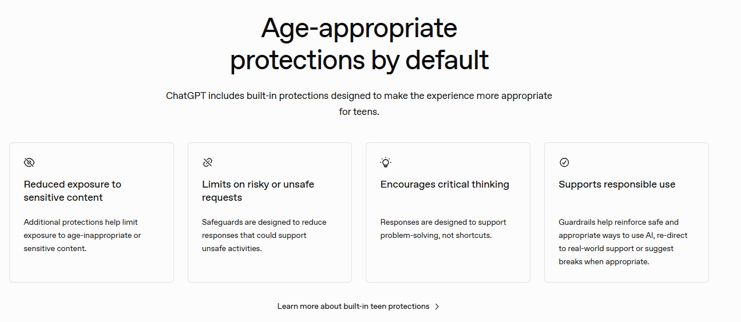Open Learn more about built-in teen protections
Viewport: 741px width, 322px height.
[358, 307]
